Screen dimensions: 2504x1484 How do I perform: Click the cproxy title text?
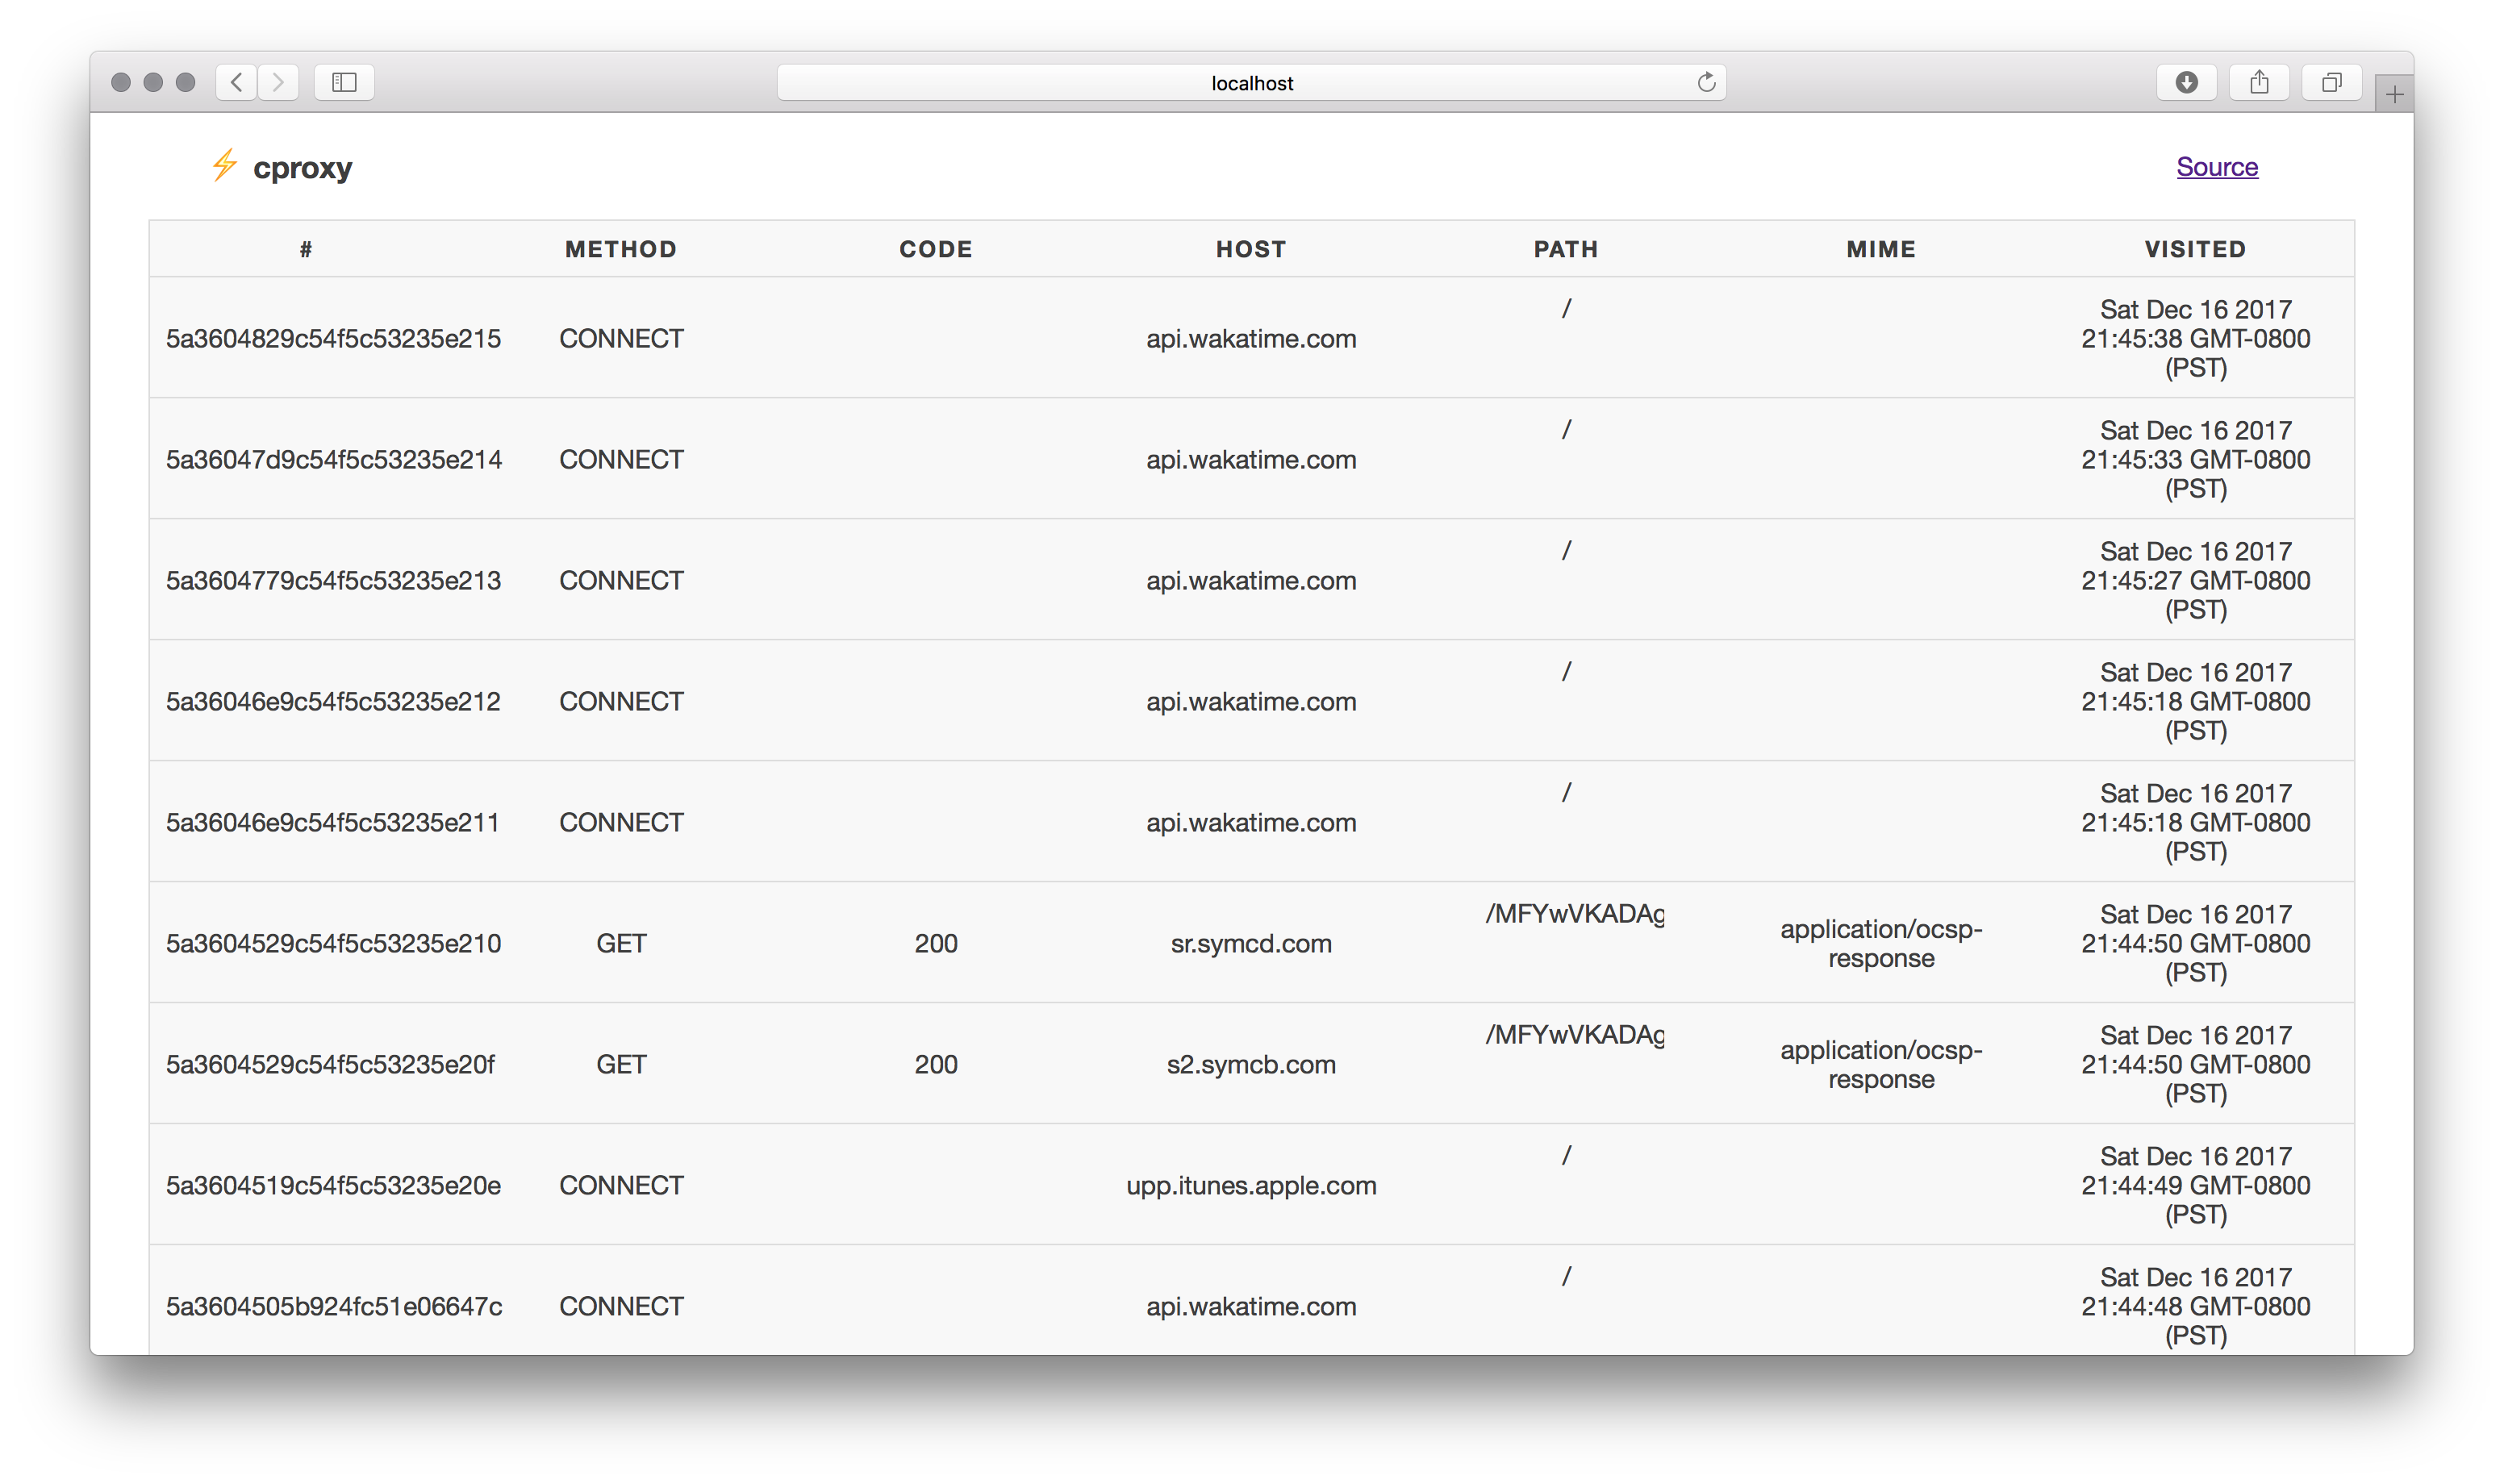[x=302, y=168]
